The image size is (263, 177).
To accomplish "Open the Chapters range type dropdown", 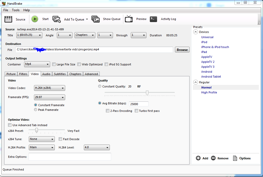I will tap(85, 35).
